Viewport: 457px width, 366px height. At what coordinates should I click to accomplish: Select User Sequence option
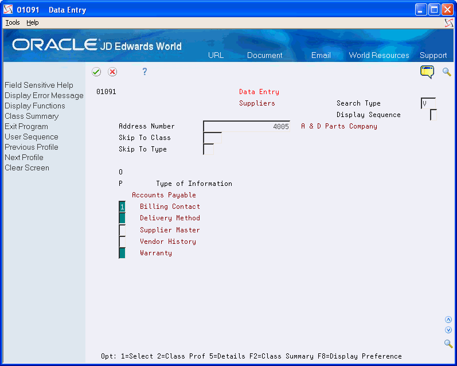pyautogui.click(x=31, y=137)
